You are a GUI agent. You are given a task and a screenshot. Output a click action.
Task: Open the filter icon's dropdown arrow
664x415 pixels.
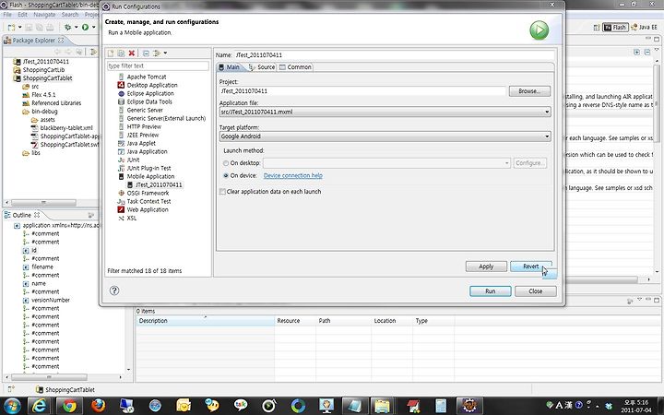coord(165,53)
